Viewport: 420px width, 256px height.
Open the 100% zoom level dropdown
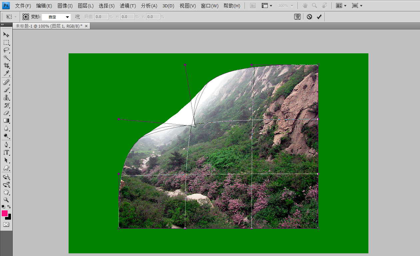286,6
